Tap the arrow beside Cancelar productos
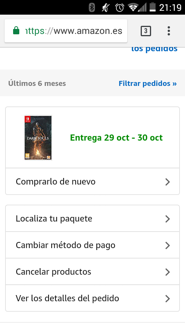The height and width of the screenshot is (329, 185). coord(167,272)
